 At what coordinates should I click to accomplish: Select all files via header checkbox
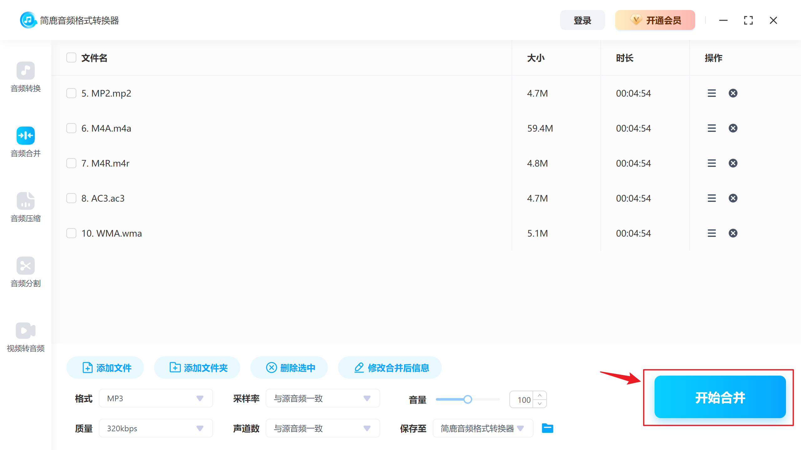71,57
